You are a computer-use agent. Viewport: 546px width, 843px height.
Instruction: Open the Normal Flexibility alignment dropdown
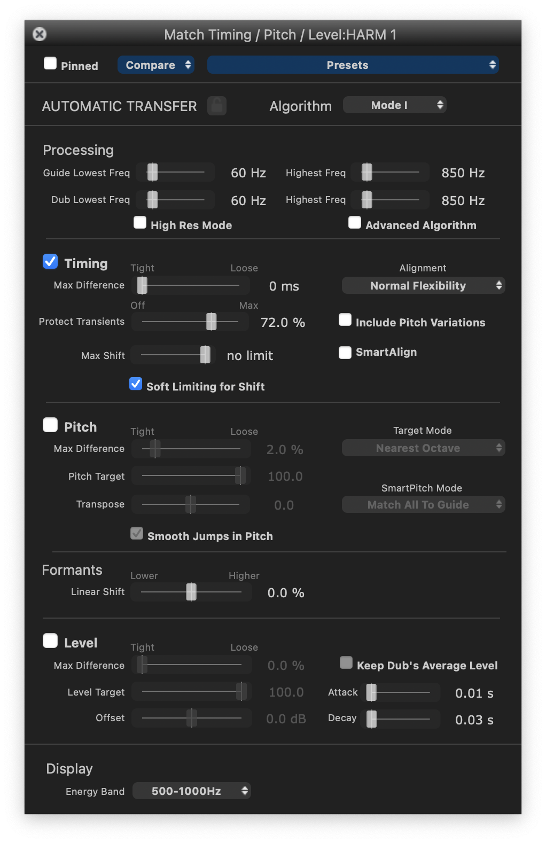(x=423, y=286)
